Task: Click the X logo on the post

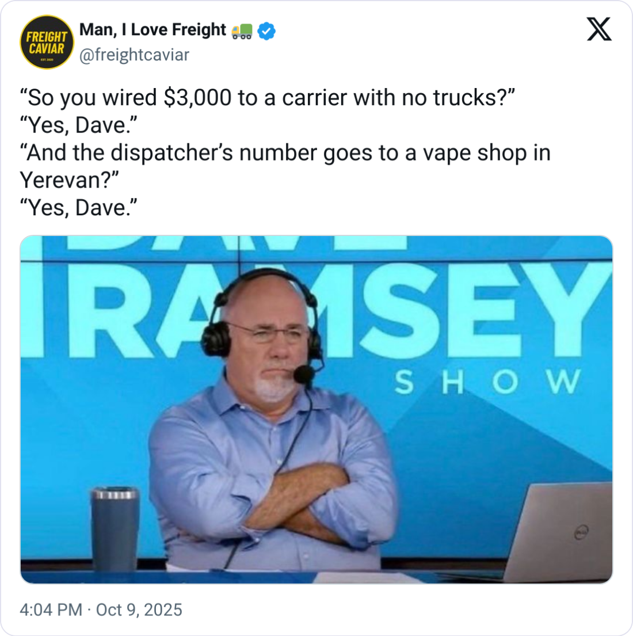Action: tap(599, 29)
